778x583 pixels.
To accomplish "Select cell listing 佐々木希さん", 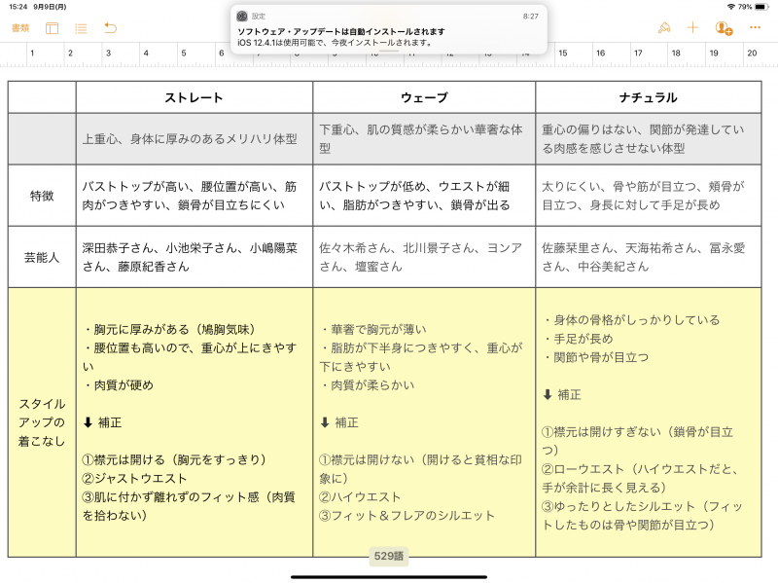I will pos(424,257).
